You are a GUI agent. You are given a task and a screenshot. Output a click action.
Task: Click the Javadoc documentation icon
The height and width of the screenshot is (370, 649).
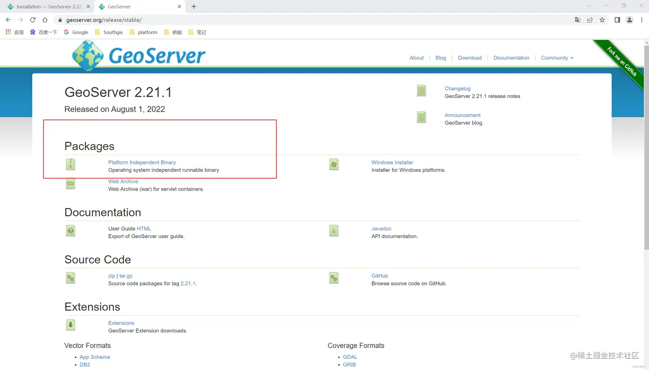tap(334, 230)
